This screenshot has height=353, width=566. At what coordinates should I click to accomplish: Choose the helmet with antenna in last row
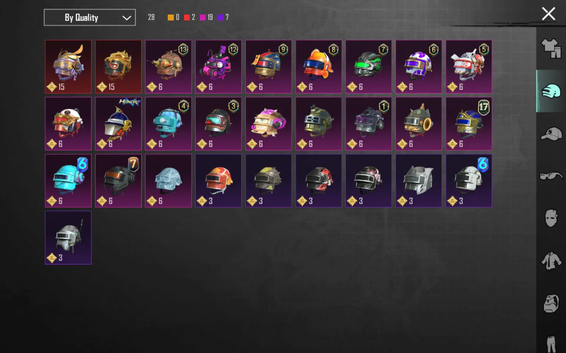coord(68,238)
